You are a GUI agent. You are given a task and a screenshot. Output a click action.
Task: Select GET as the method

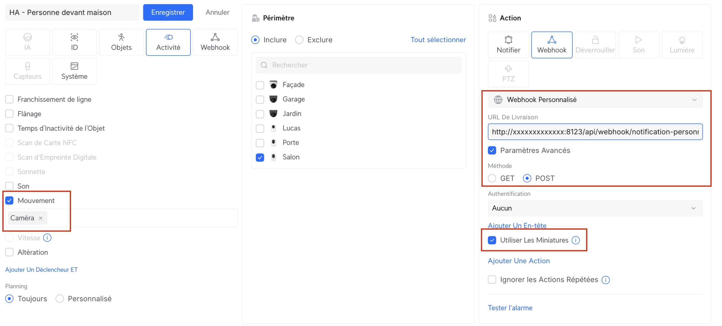coord(492,178)
